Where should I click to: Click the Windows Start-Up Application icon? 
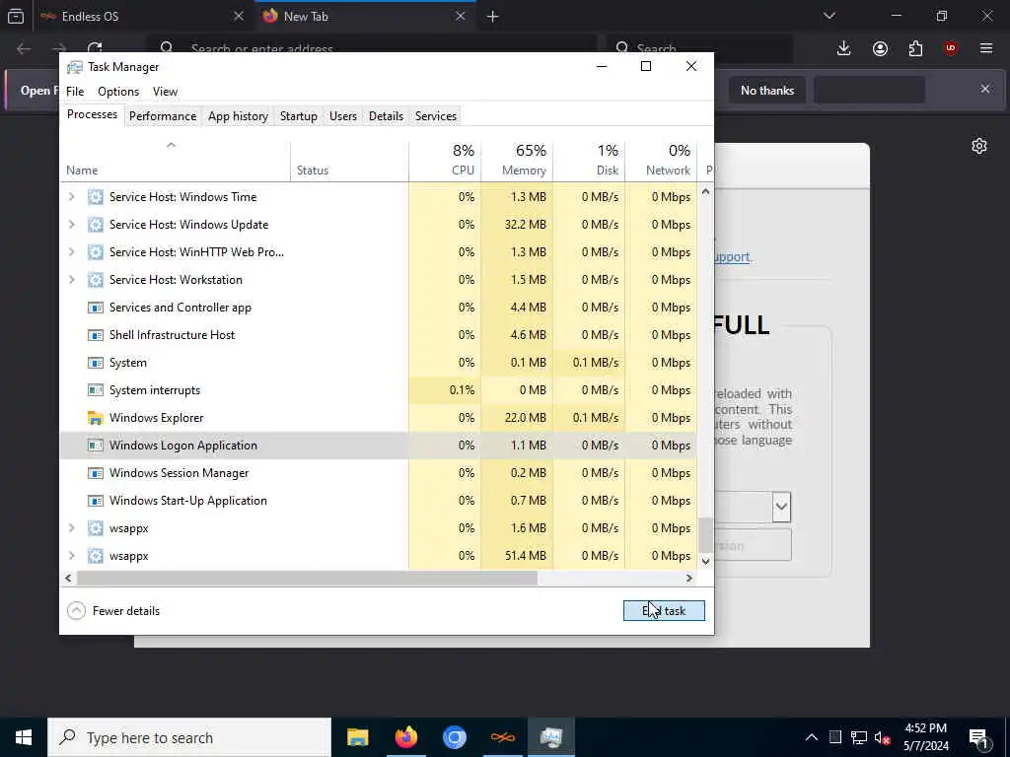tap(96, 501)
